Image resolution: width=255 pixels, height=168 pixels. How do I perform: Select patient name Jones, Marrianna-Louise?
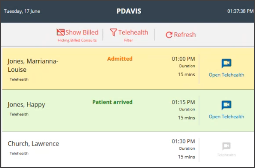click(x=33, y=65)
